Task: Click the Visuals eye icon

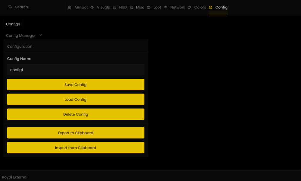Action: click(92, 7)
